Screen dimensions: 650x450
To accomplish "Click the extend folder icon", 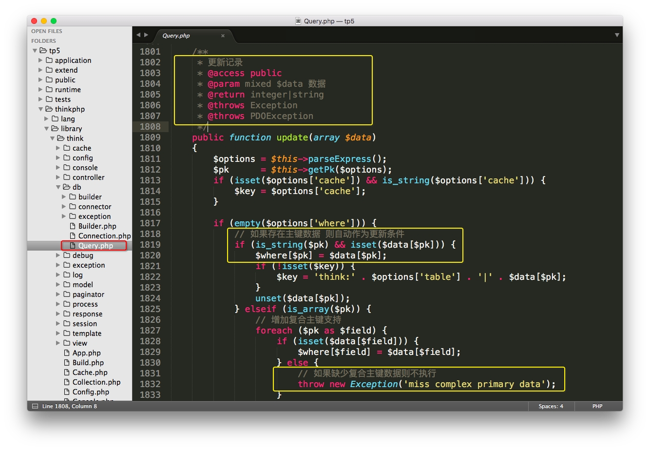I will pyautogui.click(x=49, y=70).
